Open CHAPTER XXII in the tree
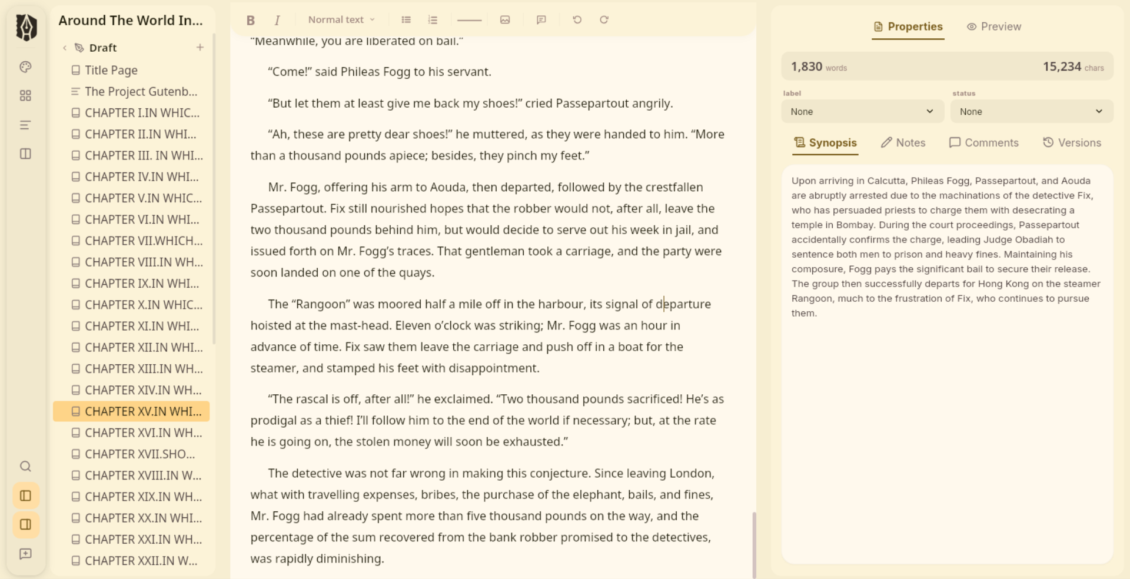The height and width of the screenshot is (579, 1130). 131,561
